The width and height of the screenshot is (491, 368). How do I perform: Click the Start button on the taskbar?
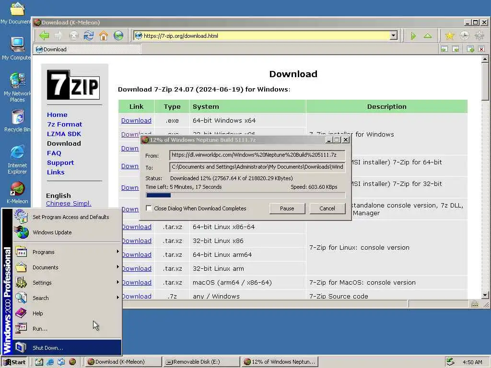tap(15, 362)
